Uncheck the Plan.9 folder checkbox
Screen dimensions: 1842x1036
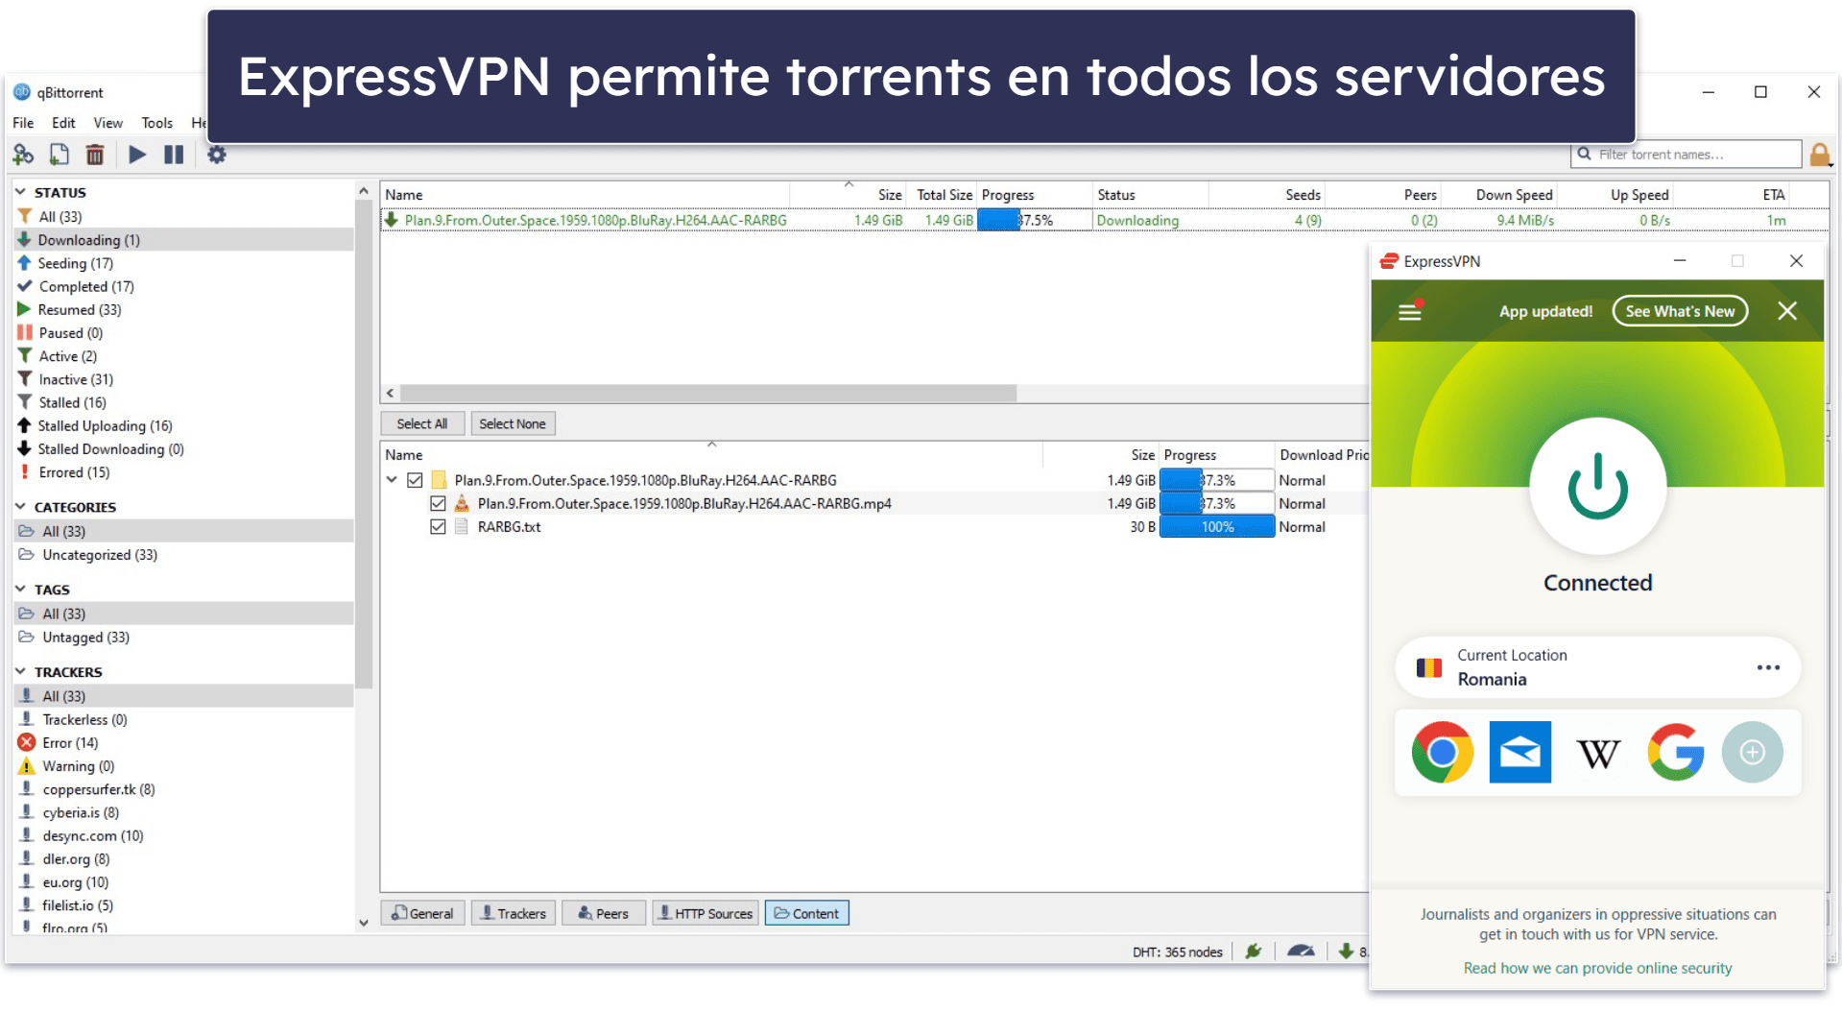(415, 480)
